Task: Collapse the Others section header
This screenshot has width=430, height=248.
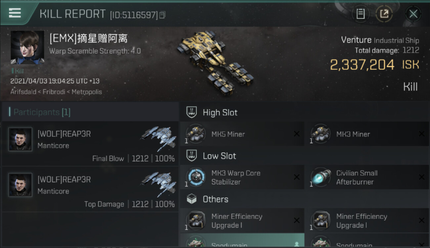Action: [x=305, y=199]
